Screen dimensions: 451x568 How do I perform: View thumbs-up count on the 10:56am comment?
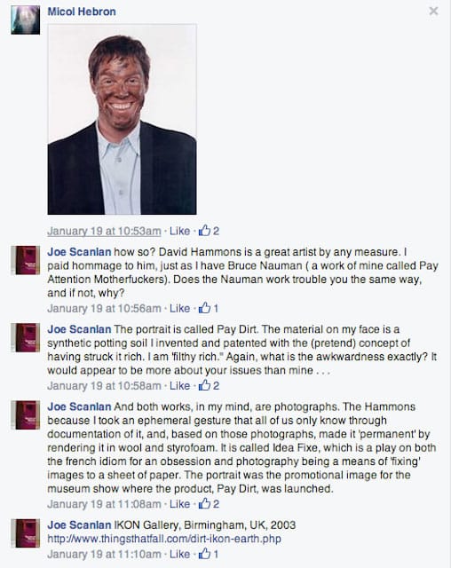tap(209, 308)
